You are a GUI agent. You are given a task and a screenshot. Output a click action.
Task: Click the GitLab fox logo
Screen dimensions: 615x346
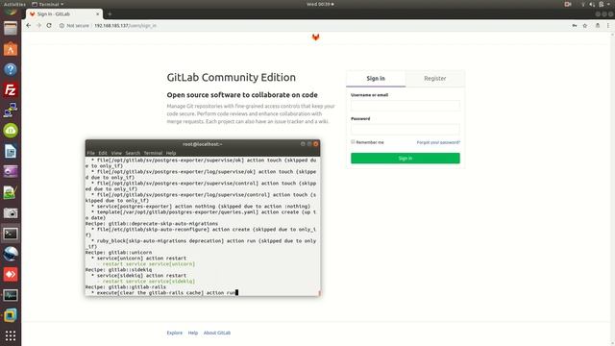click(x=315, y=37)
